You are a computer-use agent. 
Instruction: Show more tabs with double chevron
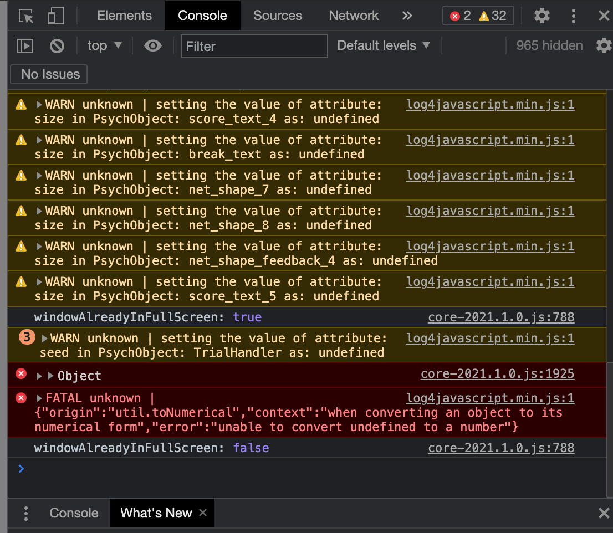click(407, 16)
